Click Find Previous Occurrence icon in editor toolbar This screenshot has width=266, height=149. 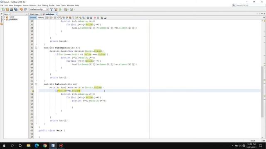(x=64, y=17)
